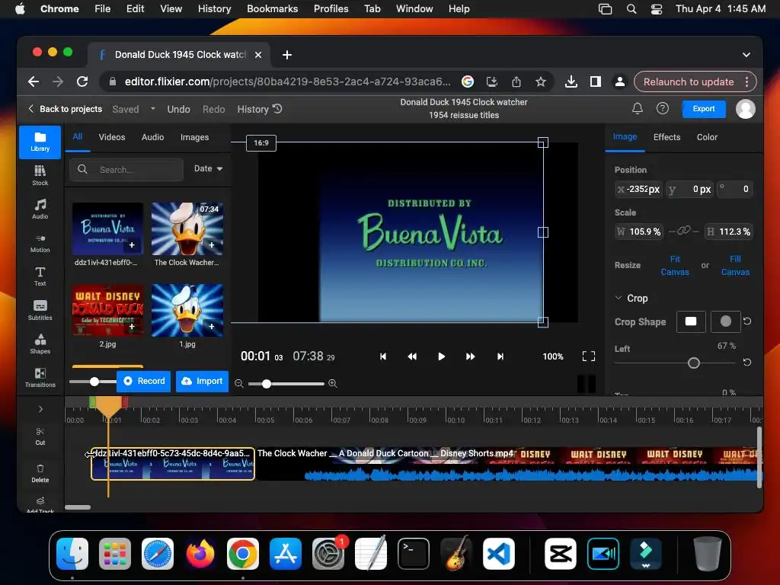Expand the Chrome tab list chevron
This screenshot has height=585, width=780.
(x=746, y=55)
